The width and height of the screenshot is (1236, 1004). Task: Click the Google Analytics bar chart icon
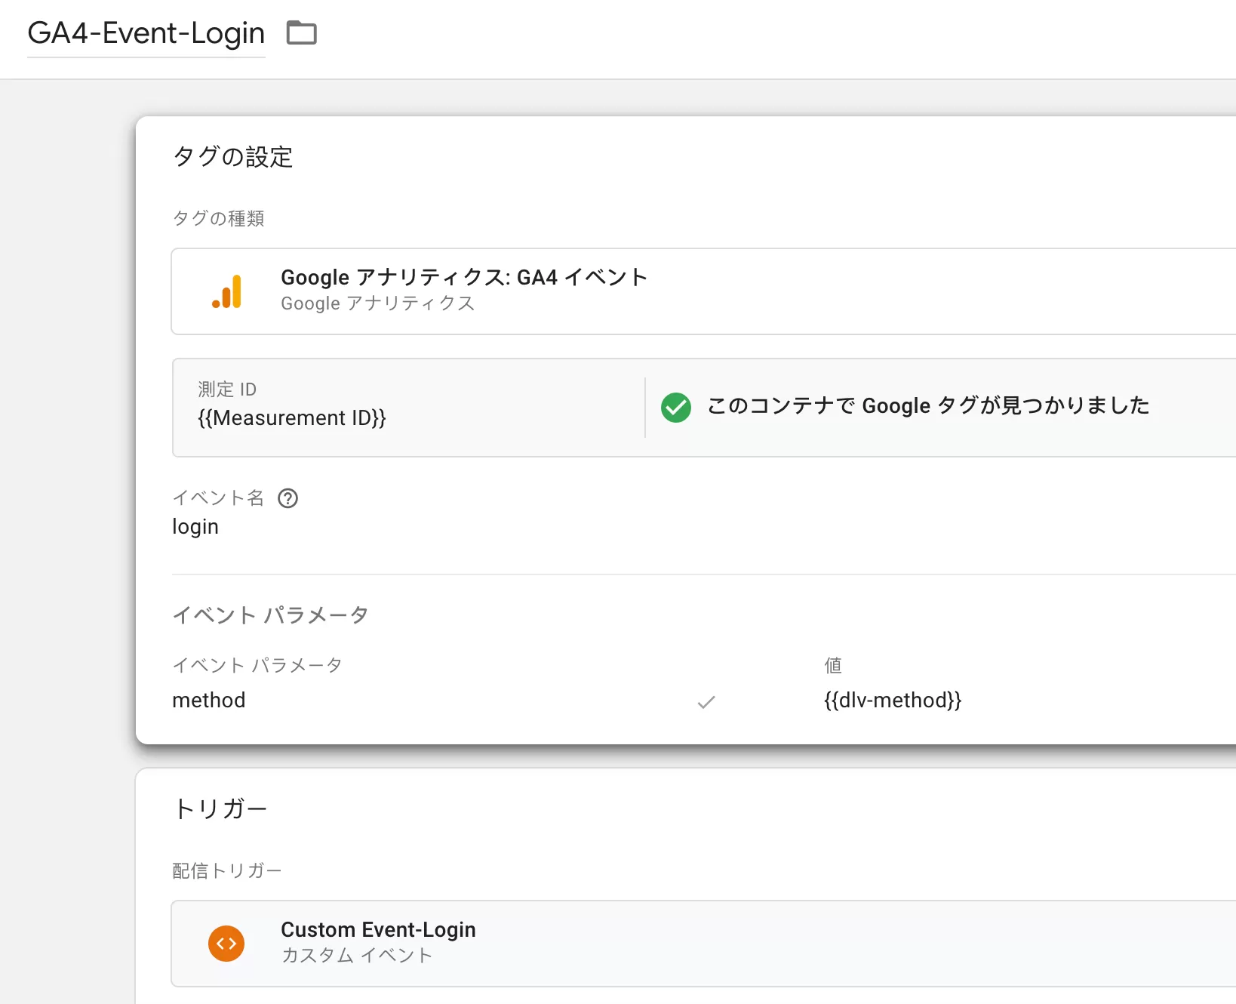tap(226, 291)
